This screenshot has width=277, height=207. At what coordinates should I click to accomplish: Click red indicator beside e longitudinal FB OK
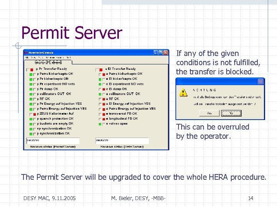pyautogui.click(x=104, y=119)
